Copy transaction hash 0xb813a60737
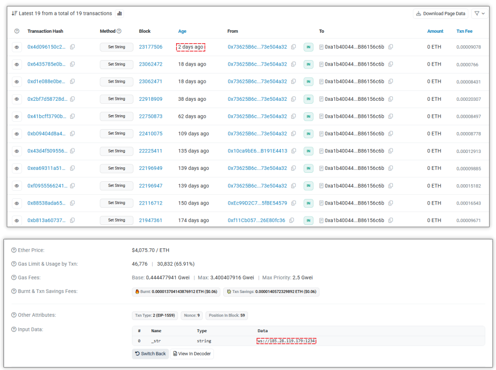Viewport: 496px width, 370px height. click(72, 221)
